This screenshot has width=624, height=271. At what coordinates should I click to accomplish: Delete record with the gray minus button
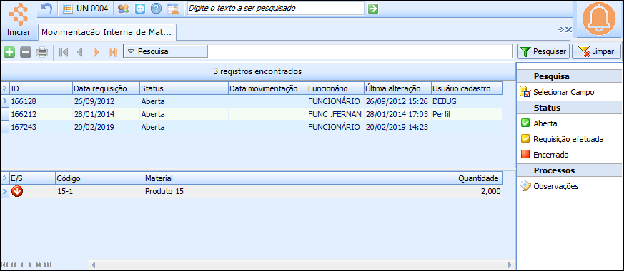point(26,52)
